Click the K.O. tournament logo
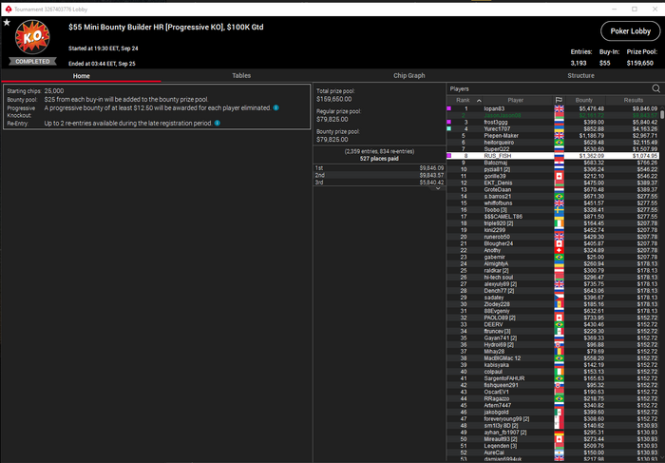The image size is (665, 463). tap(32, 37)
